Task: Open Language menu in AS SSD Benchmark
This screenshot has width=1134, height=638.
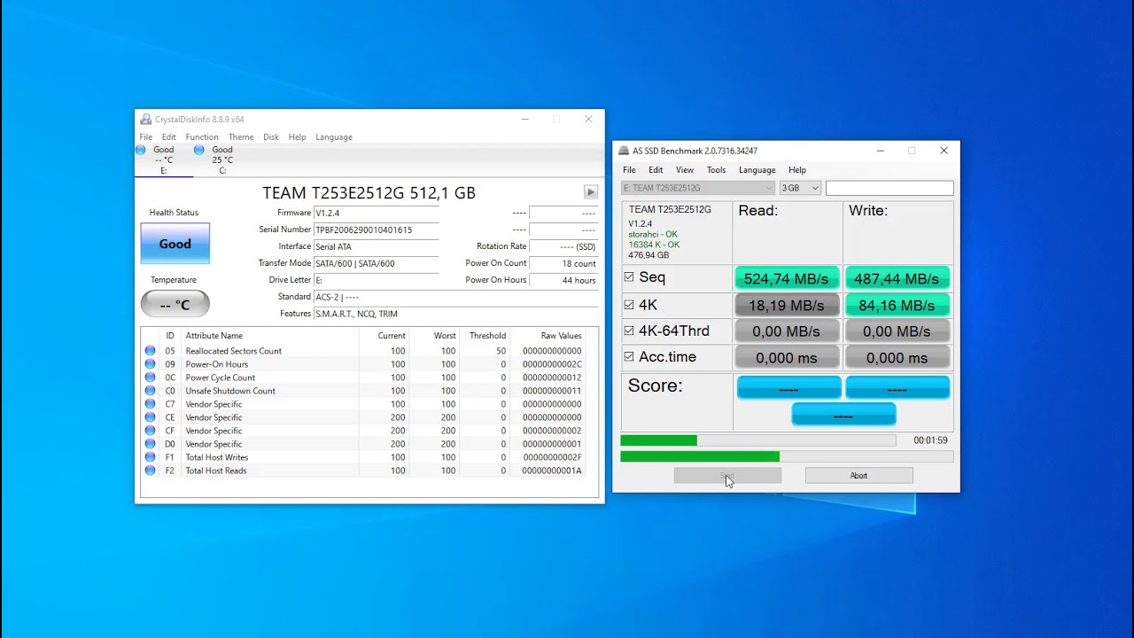Action: 757,170
